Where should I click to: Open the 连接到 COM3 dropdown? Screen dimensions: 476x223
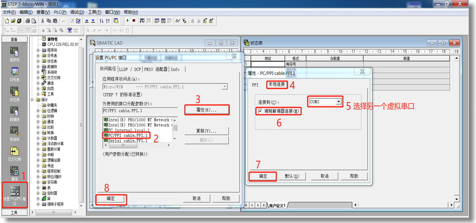[x=339, y=102]
